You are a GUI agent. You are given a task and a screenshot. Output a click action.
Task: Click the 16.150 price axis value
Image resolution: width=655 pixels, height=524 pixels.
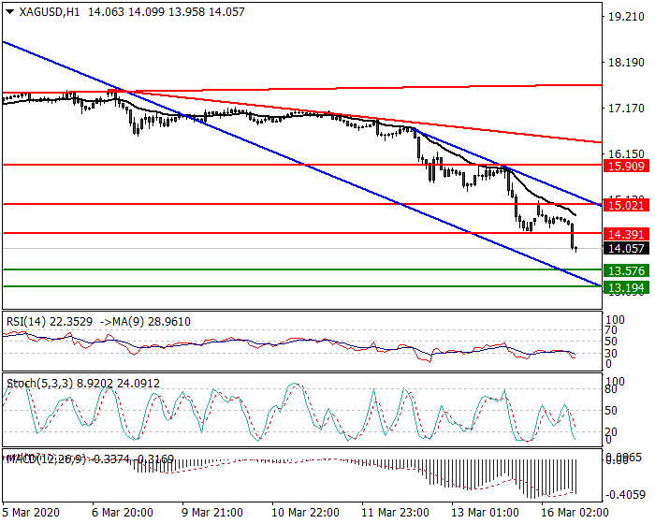click(626, 153)
